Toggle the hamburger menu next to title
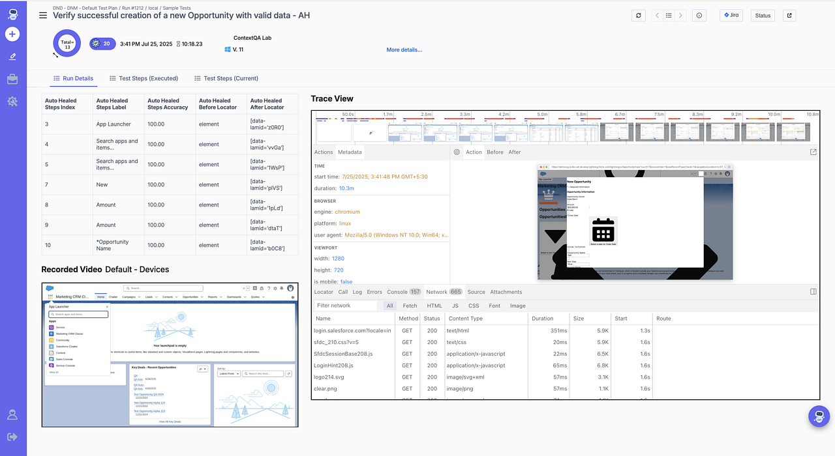 point(43,15)
